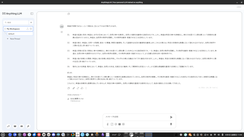Open more actions menu for the response
Image resolution: width=244 pixels, height=137 pixels.
(x=86, y=88)
